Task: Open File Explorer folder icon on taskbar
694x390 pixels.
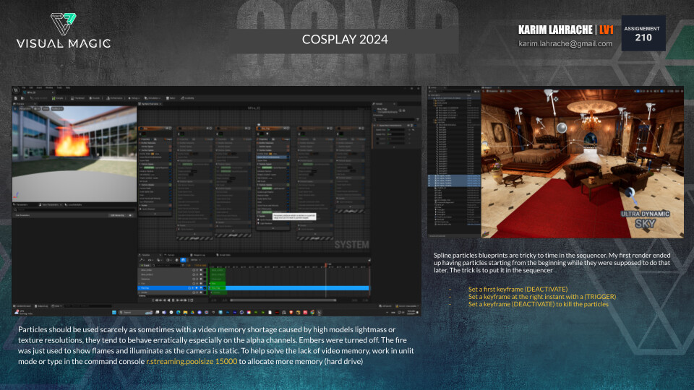Action: click(x=185, y=313)
